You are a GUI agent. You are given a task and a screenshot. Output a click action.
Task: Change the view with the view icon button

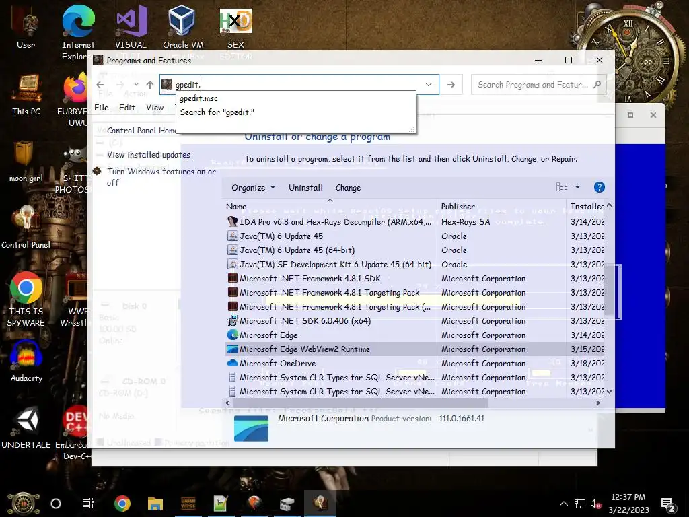(x=562, y=187)
